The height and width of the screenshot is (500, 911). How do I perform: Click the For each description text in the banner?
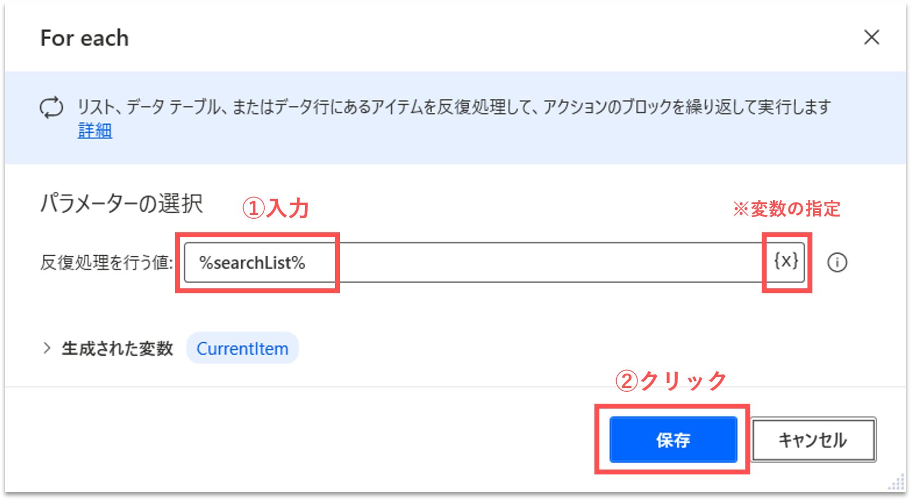[x=453, y=107]
